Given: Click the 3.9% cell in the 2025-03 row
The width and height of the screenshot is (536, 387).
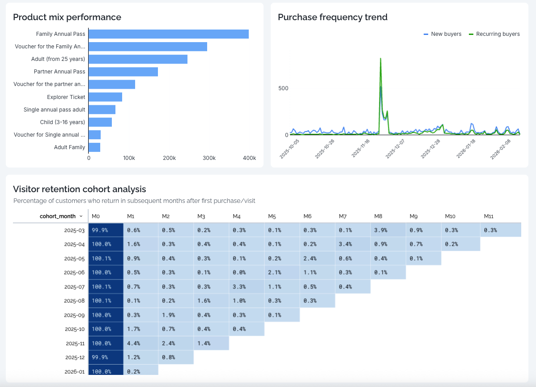Looking at the screenshot, I should click(x=388, y=229).
